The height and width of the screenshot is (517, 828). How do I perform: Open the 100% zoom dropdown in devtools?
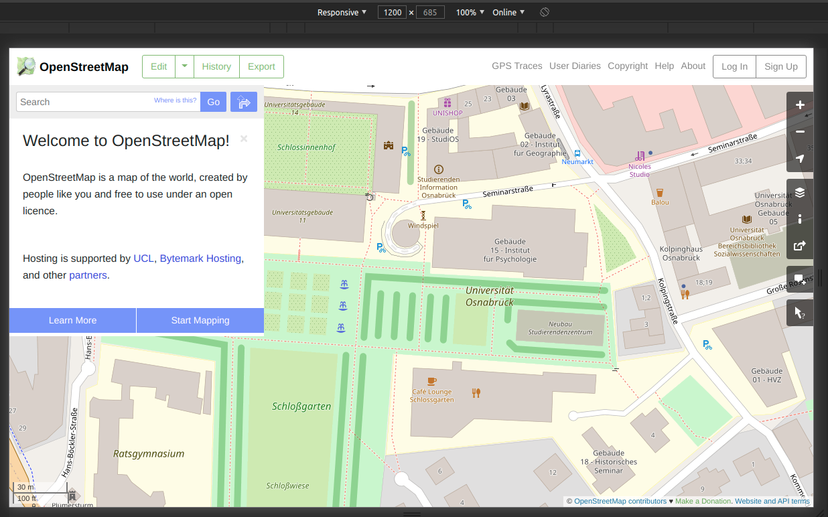pos(470,12)
